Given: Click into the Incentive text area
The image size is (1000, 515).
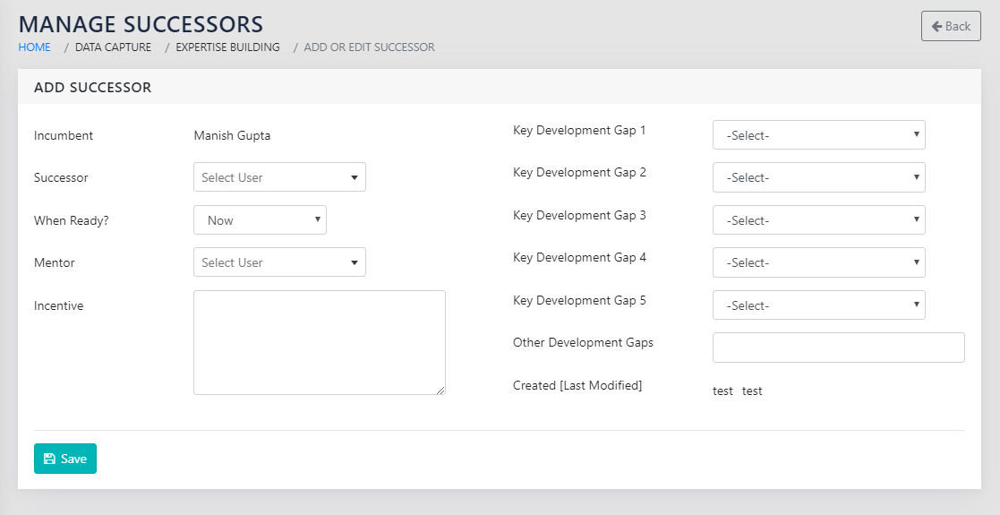Looking at the screenshot, I should pos(319,342).
